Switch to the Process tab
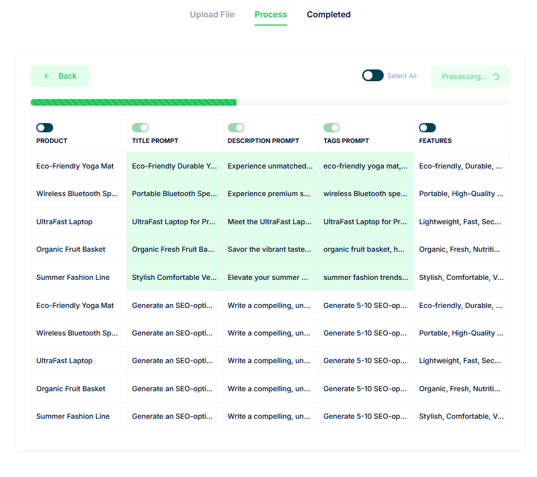 click(271, 15)
